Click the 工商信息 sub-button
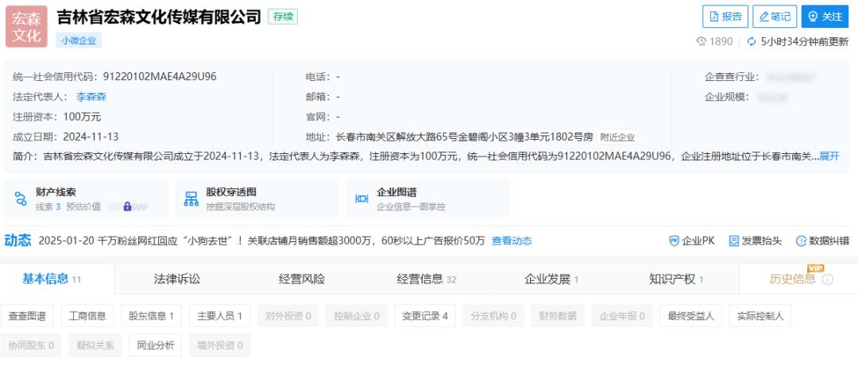Image resolution: width=858 pixels, height=366 pixels. coord(87,316)
